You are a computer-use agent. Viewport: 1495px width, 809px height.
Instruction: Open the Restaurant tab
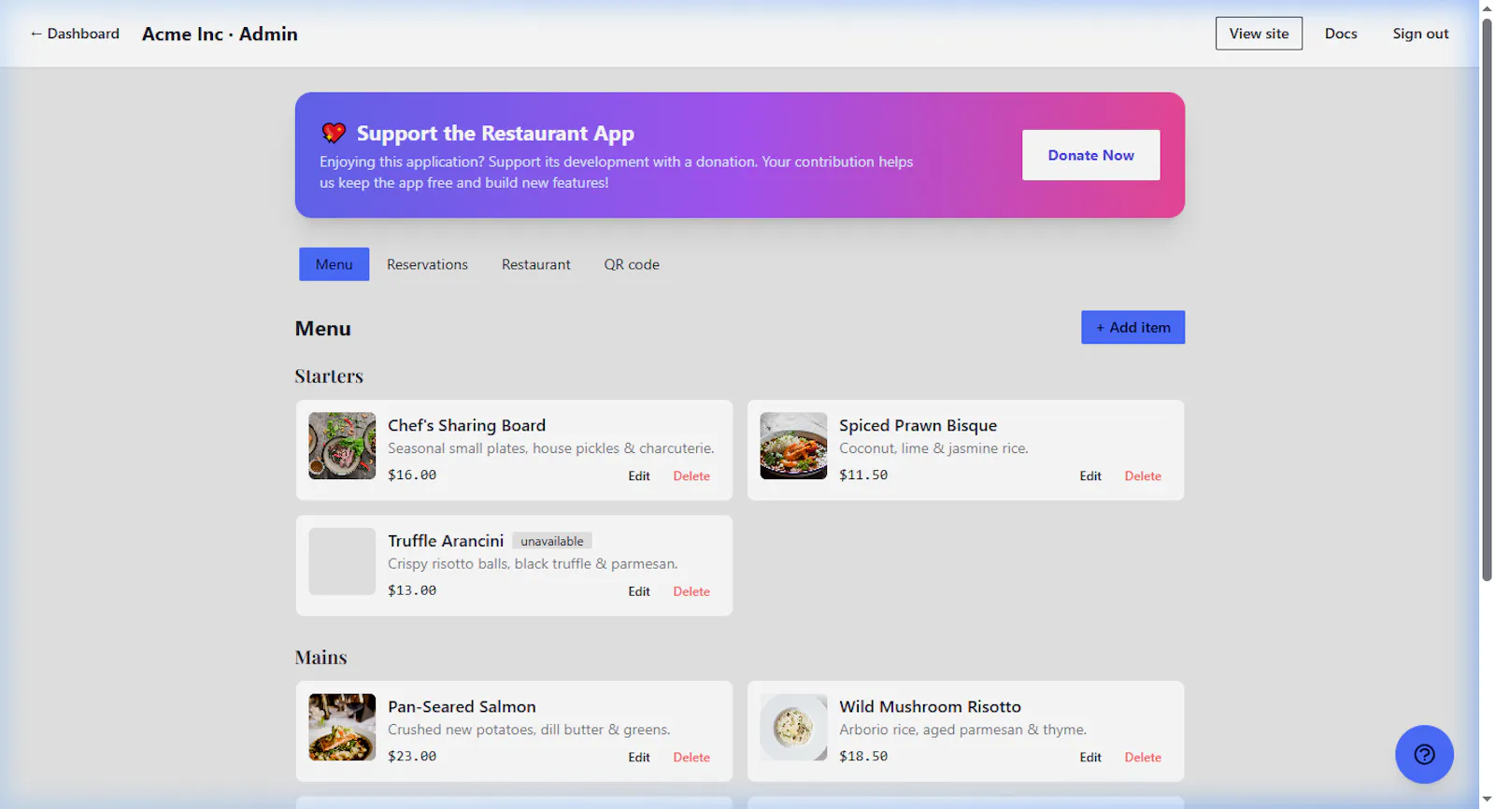[535, 264]
